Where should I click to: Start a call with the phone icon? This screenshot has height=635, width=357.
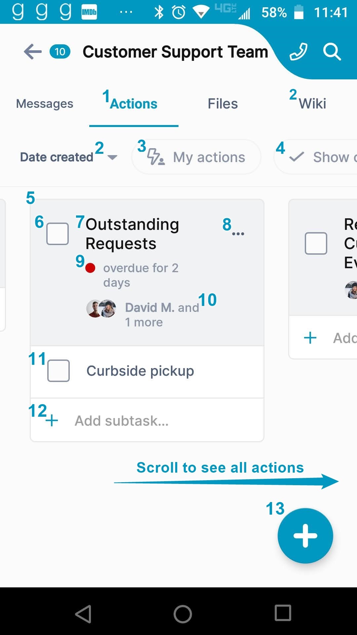tap(298, 52)
